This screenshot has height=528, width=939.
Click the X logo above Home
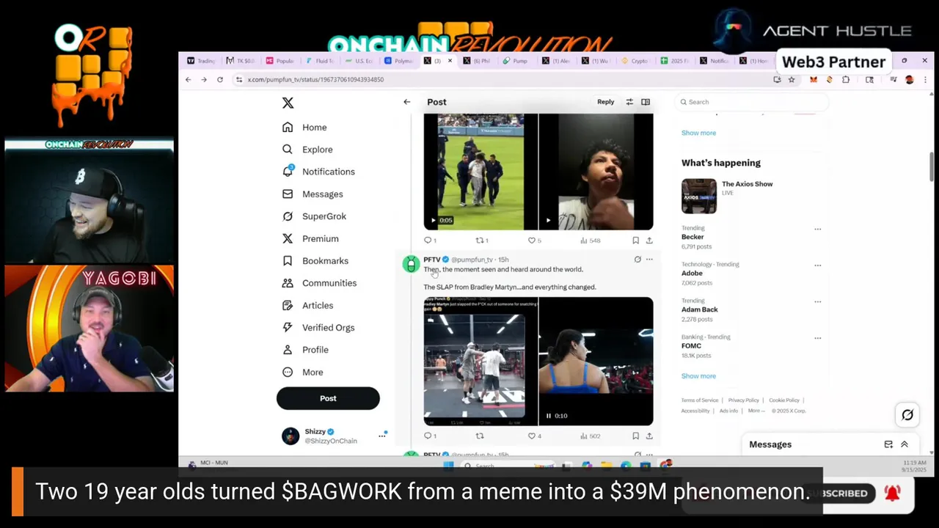point(288,103)
